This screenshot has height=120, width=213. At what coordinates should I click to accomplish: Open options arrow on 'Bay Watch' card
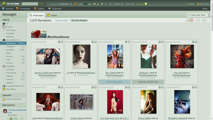tap(126, 42)
